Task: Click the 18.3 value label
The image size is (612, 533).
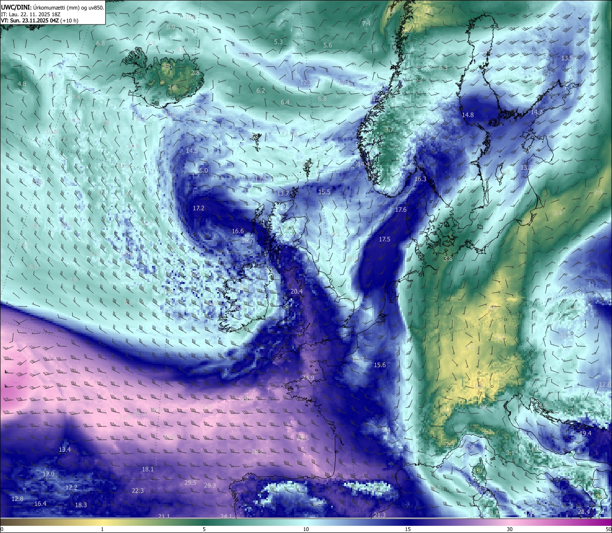Action: pyautogui.click(x=81, y=505)
